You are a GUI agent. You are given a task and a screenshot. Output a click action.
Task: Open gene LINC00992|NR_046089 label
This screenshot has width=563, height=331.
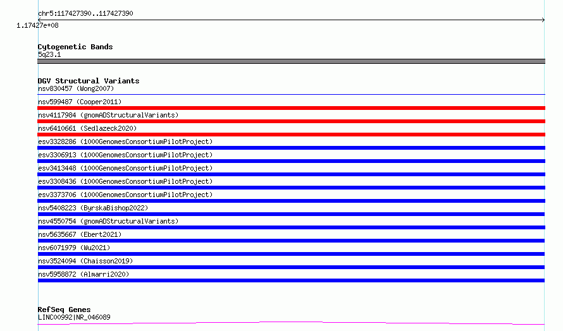74,317
